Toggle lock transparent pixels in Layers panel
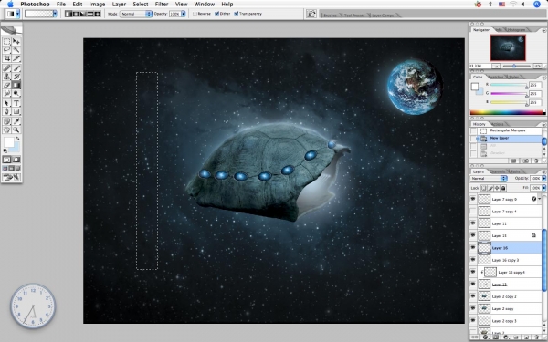 click(x=484, y=188)
